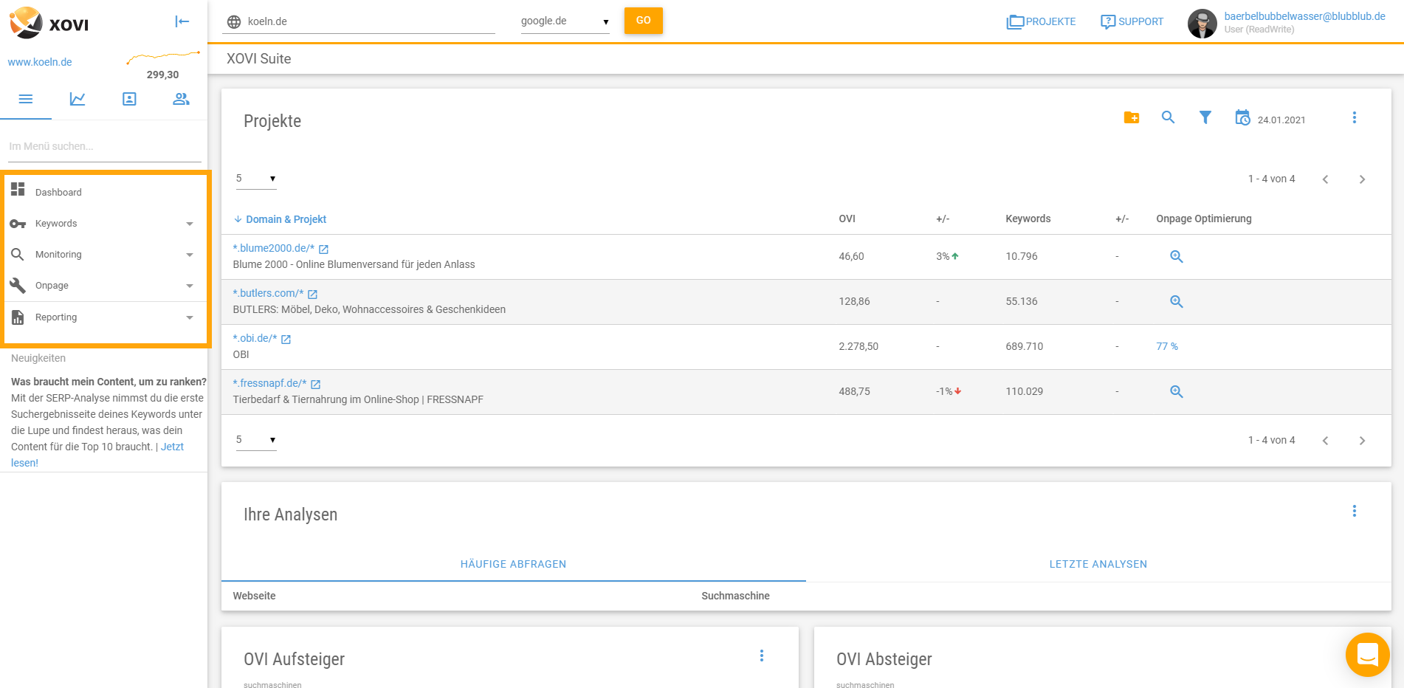Open SUPPORT in top bar
This screenshot has width=1404, height=688.
tap(1132, 21)
